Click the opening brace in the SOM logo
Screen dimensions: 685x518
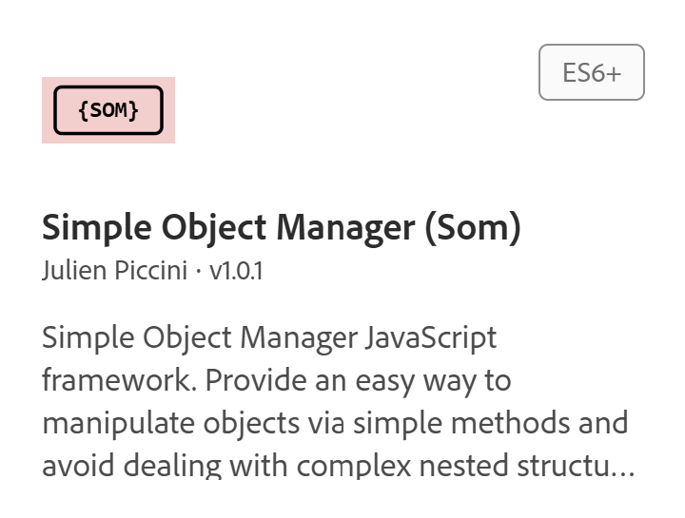tap(84, 111)
